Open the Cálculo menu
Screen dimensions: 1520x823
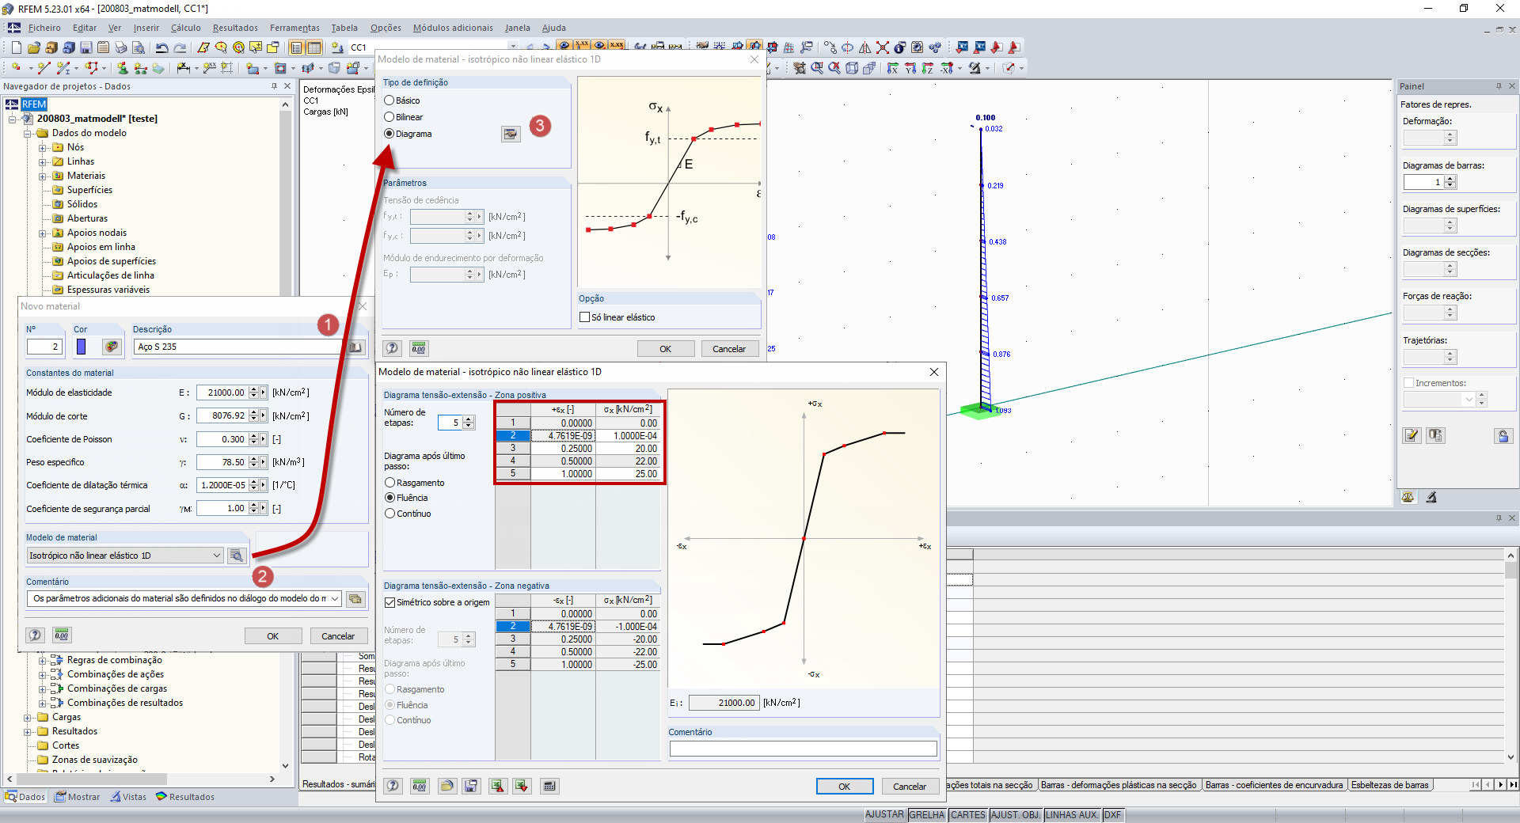coord(186,28)
